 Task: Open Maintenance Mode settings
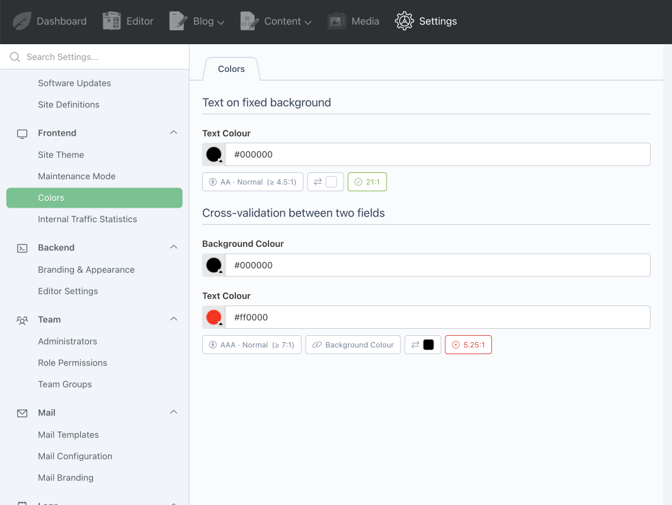(x=76, y=176)
